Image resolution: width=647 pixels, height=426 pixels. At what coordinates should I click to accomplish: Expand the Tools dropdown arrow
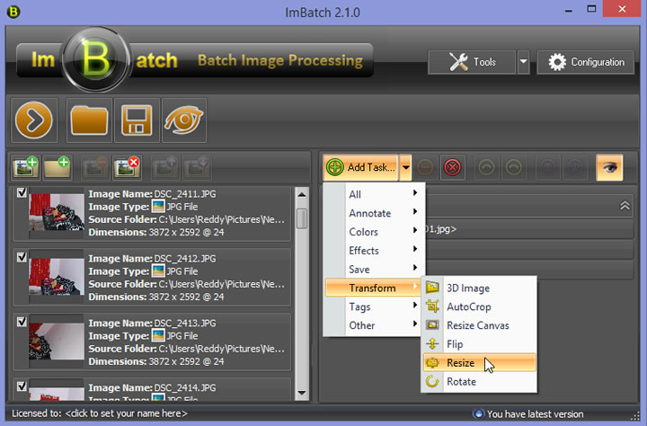pyautogui.click(x=523, y=62)
